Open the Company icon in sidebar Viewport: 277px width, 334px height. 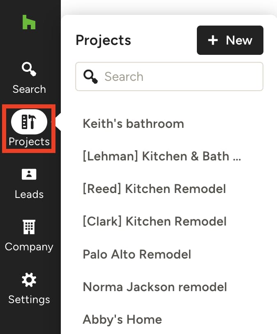(x=29, y=227)
